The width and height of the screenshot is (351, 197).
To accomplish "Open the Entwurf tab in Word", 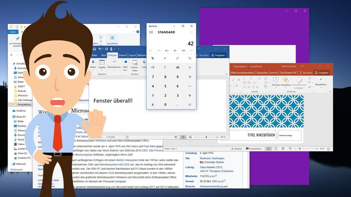I will click(123, 55).
